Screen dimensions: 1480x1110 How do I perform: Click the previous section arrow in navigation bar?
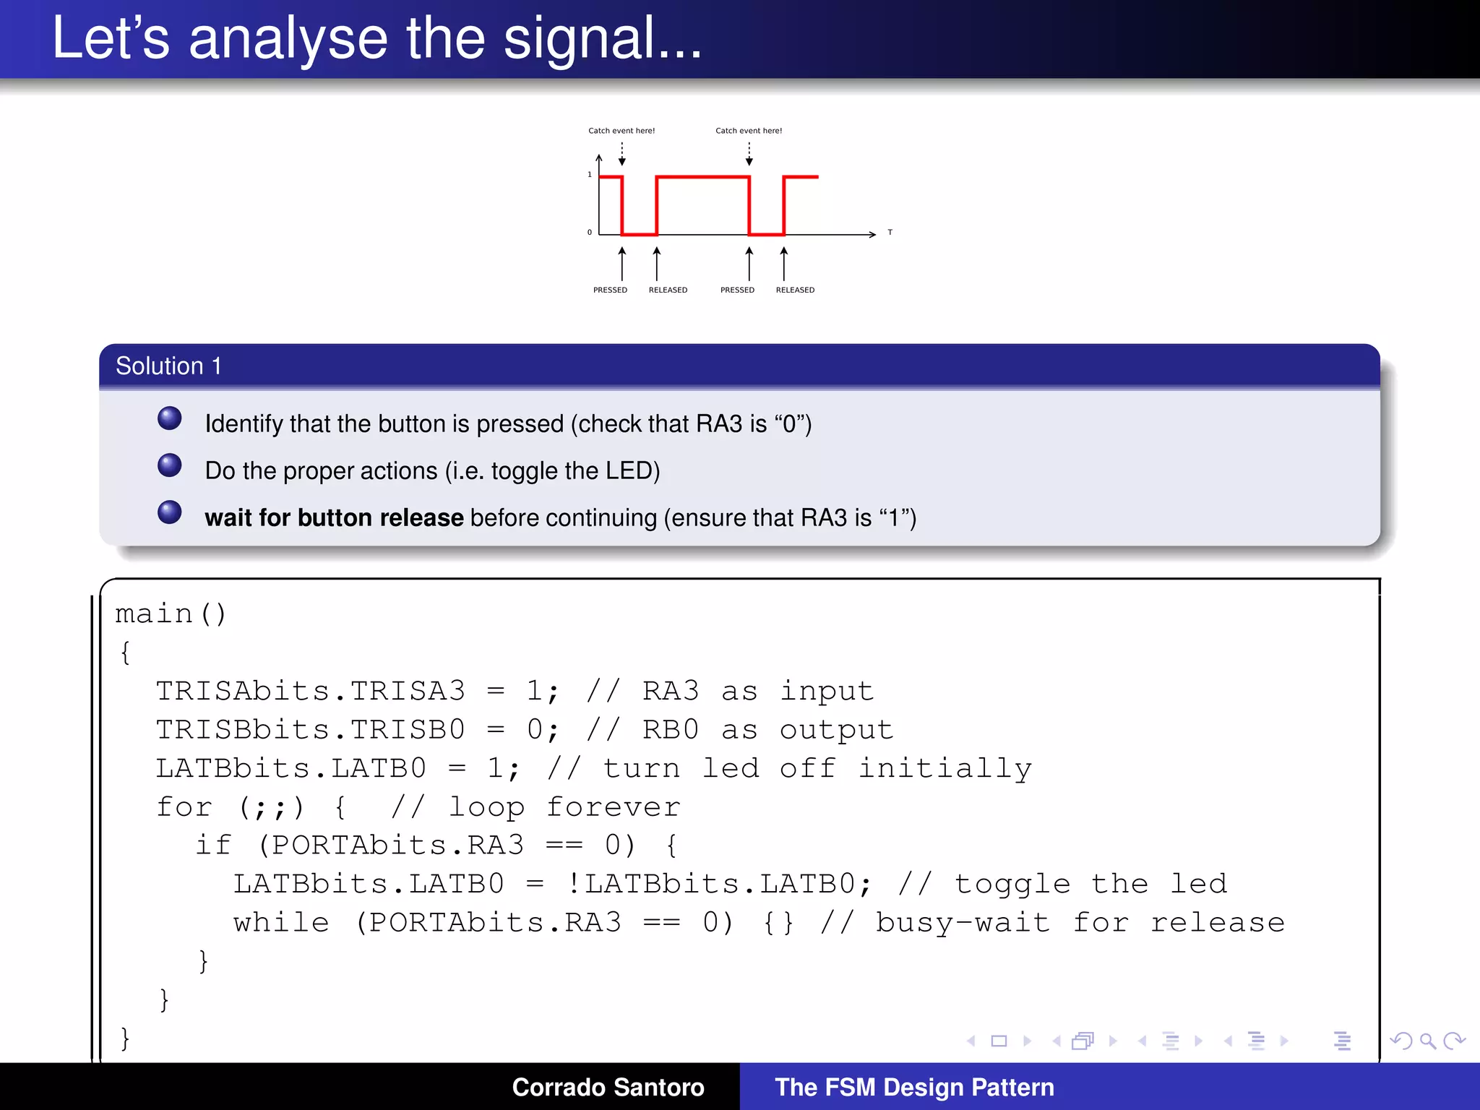point(1228,1041)
